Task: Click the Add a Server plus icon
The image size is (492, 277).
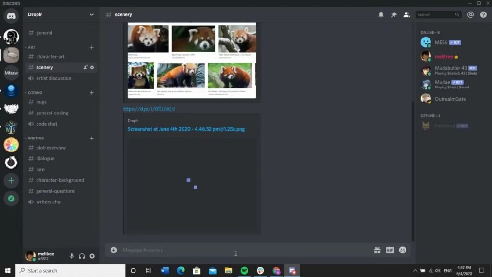Action: coord(12,181)
